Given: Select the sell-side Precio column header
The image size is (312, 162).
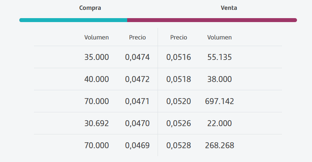Looking at the screenshot, I should [x=179, y=37].
